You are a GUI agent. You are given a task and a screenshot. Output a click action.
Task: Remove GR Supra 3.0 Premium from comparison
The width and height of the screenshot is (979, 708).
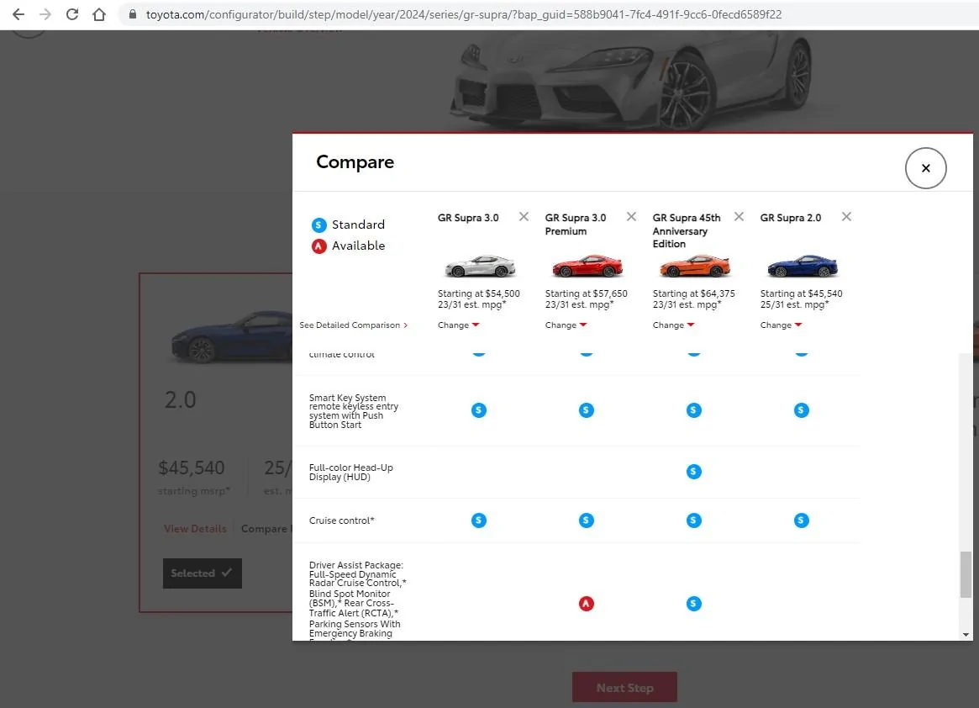pyautogui.click(x=631, y=217)
